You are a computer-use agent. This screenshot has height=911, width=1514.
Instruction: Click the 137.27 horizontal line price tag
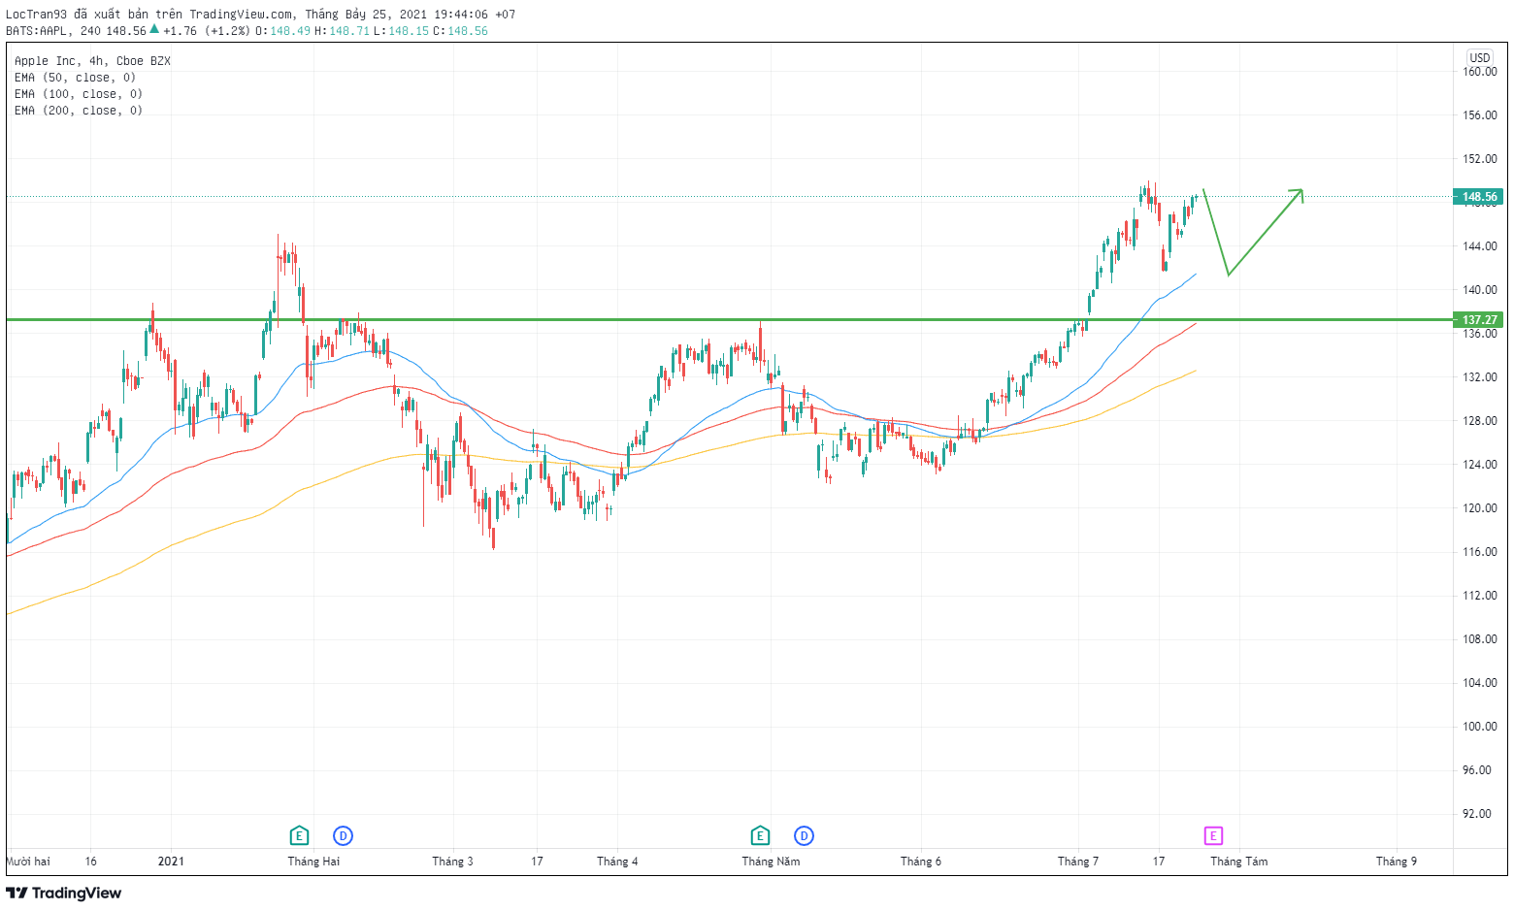tap(1479, 319)
